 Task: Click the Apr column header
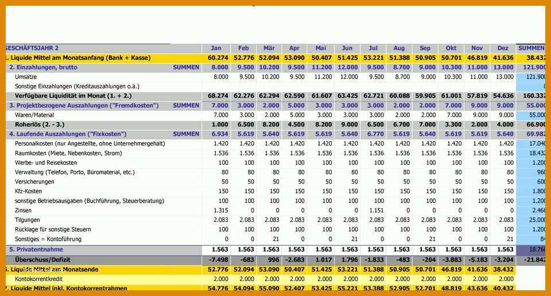click(294, 48)
